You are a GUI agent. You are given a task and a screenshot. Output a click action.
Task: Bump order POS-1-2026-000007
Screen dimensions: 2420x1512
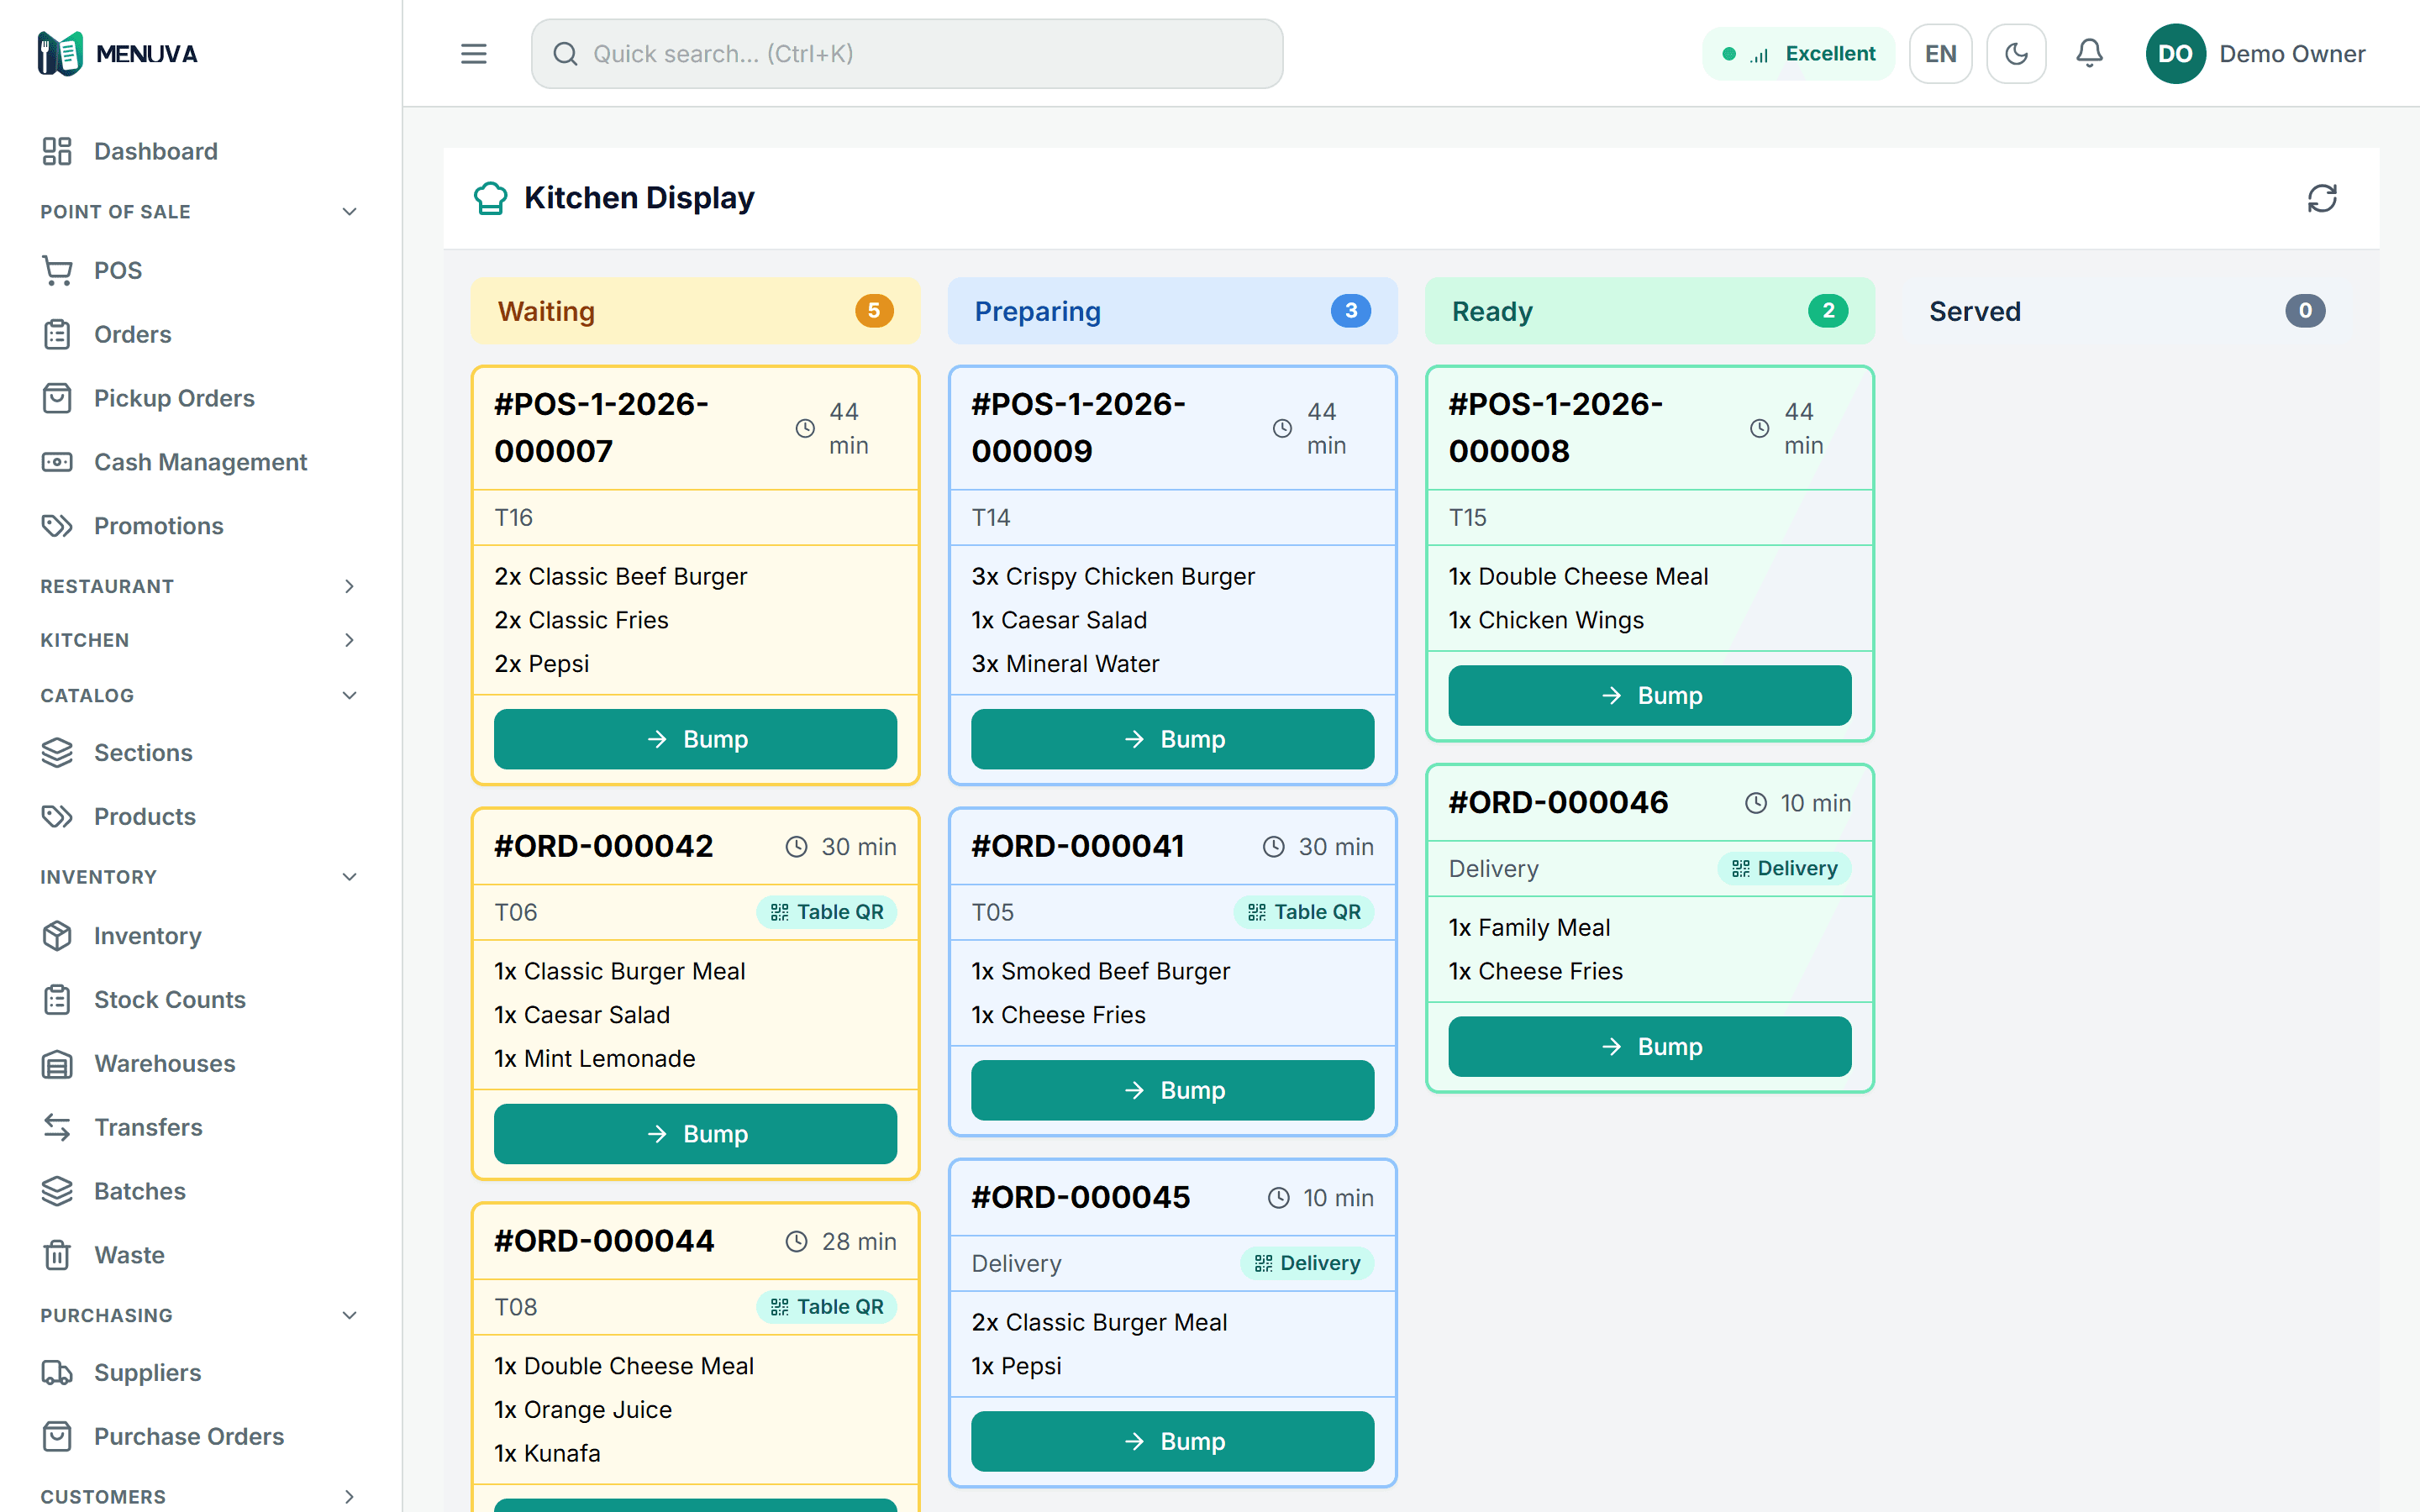tap(695, 739)
